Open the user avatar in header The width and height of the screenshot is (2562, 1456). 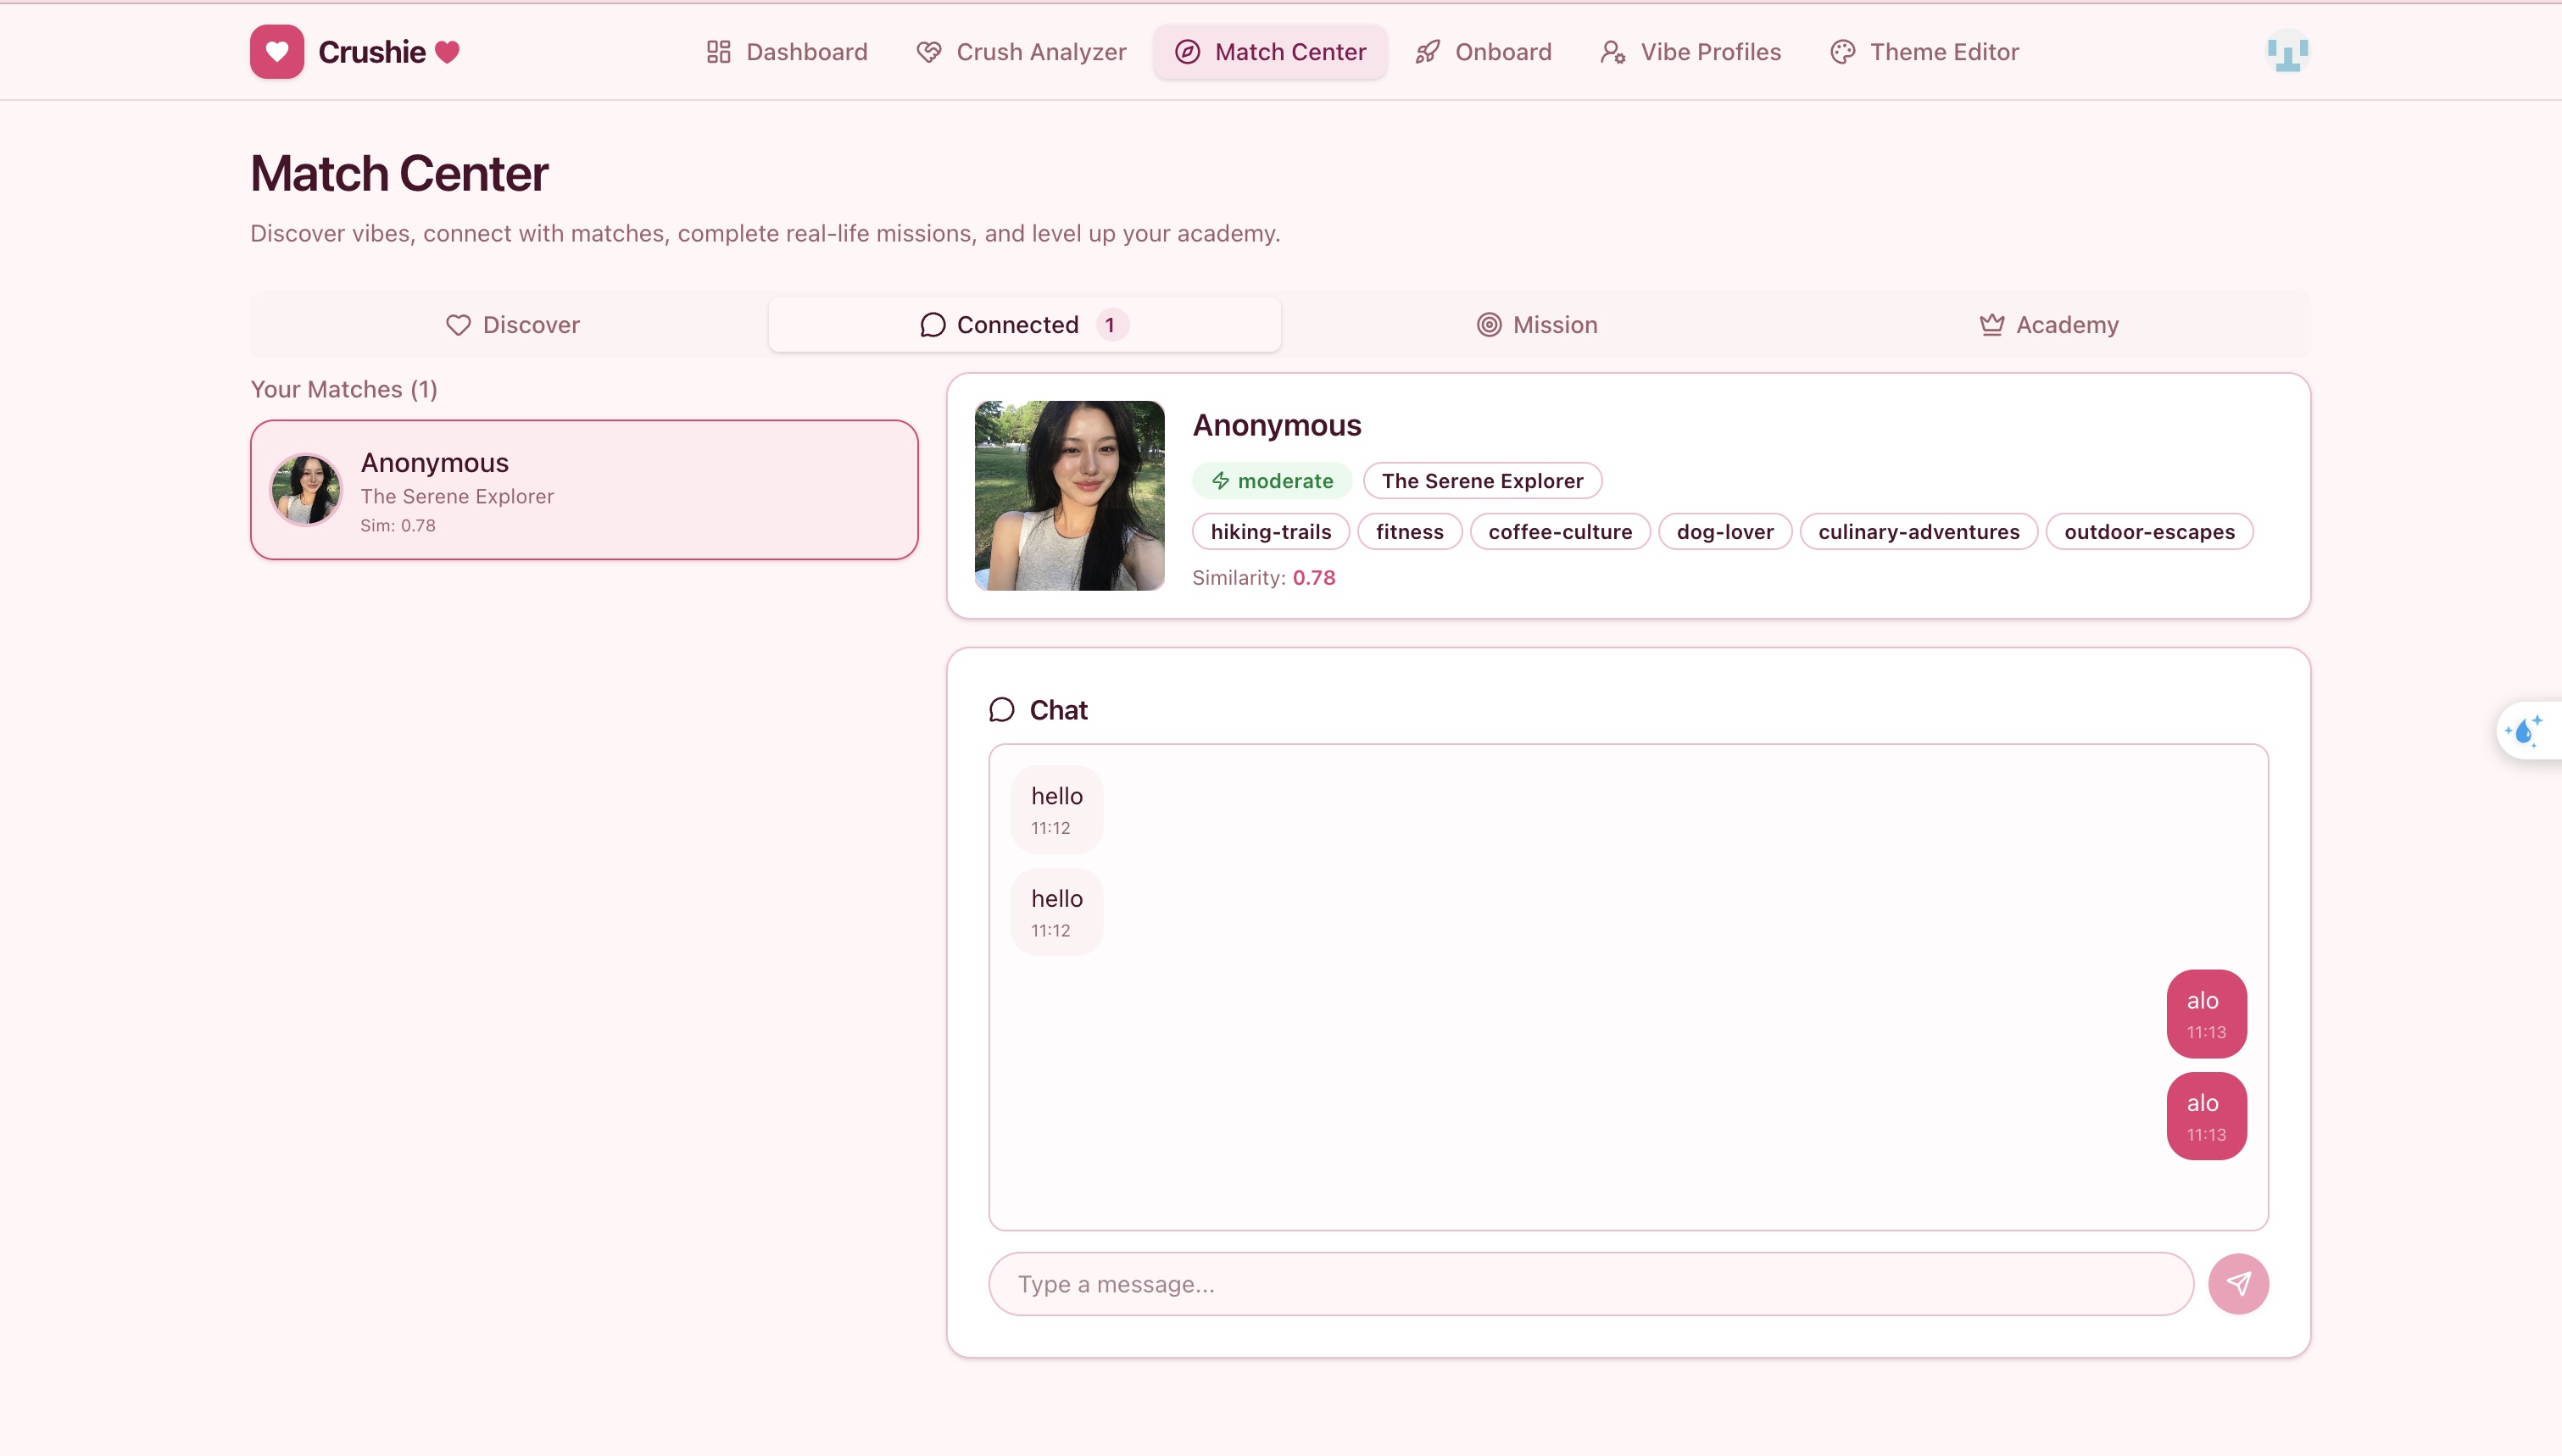point(2287,52)
